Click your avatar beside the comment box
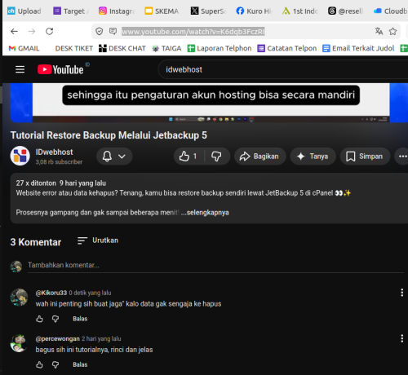The height and width of the screenshot is (375, 408). [x=16, y=267]
